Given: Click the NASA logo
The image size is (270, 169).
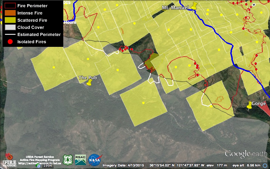Looking at the screenshot, I should 95,160.
